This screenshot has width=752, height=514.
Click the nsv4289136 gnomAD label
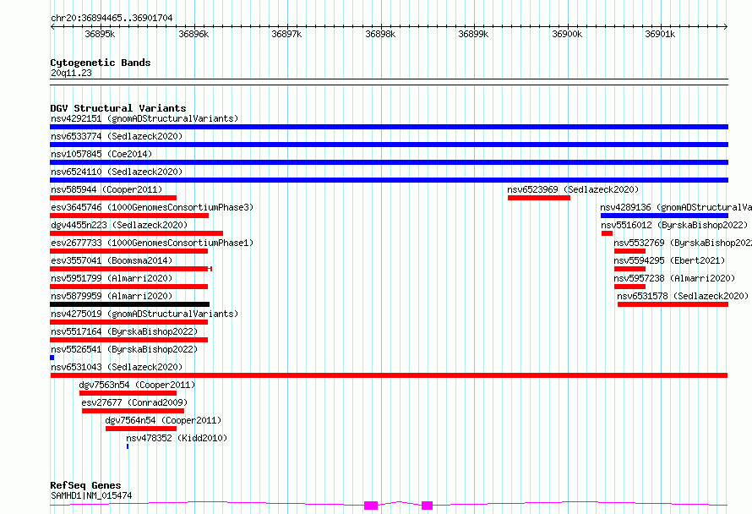676,207
